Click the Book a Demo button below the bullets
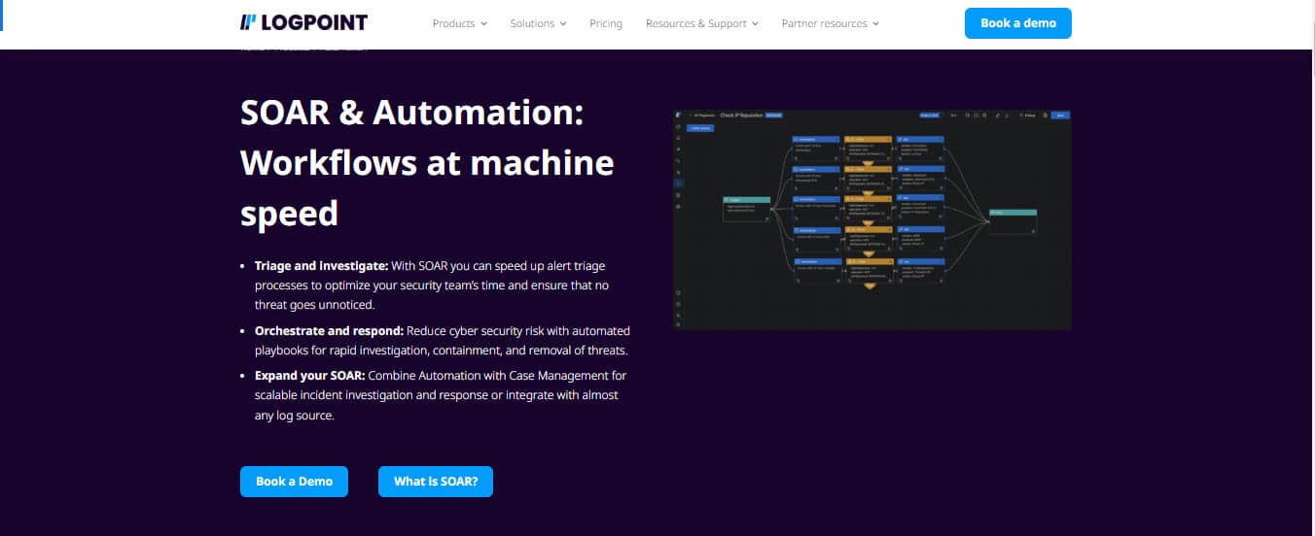This screenshot has width=1315, height=536. (294, 482)
